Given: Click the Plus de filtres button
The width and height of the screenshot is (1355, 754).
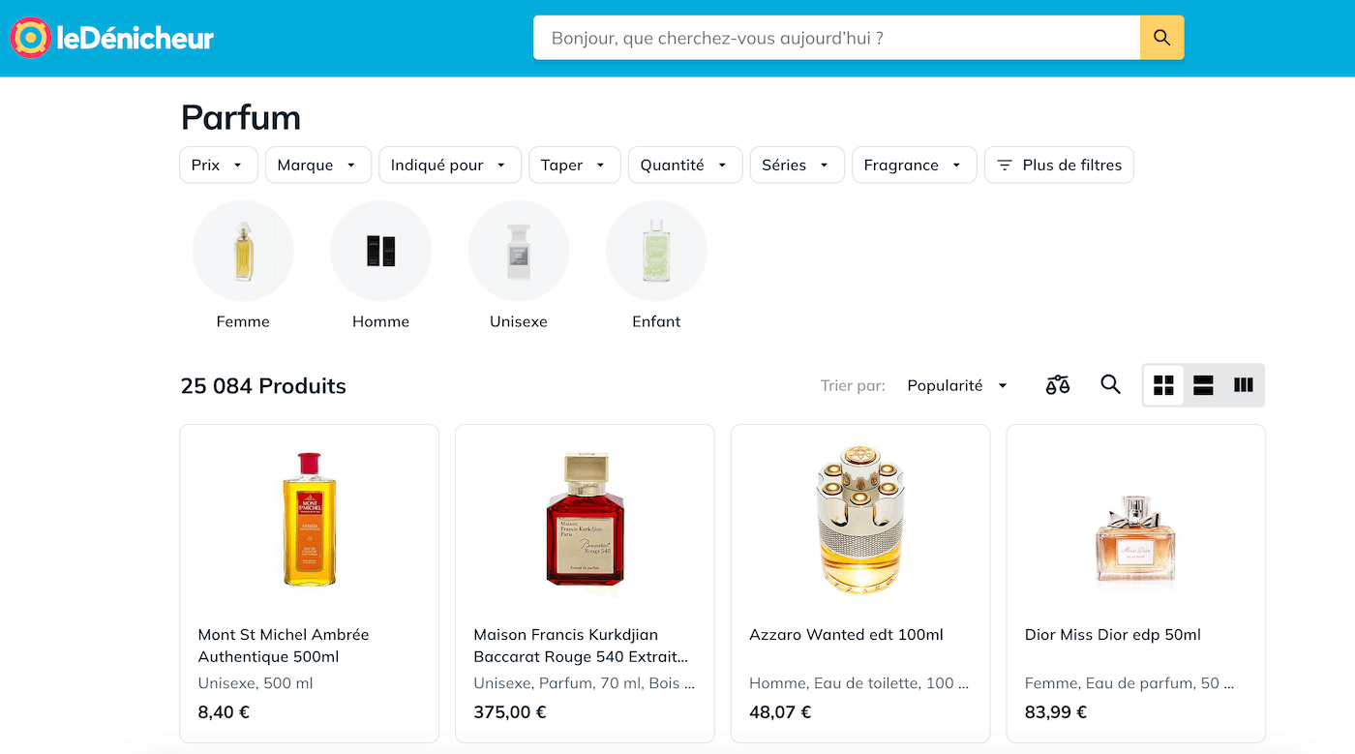Looking at the screenshot, I should click(x=1059, y=165).
